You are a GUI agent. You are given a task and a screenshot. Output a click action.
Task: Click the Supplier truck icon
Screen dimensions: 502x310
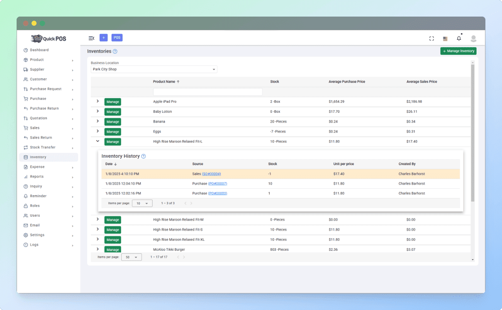(x=26, y=70)
